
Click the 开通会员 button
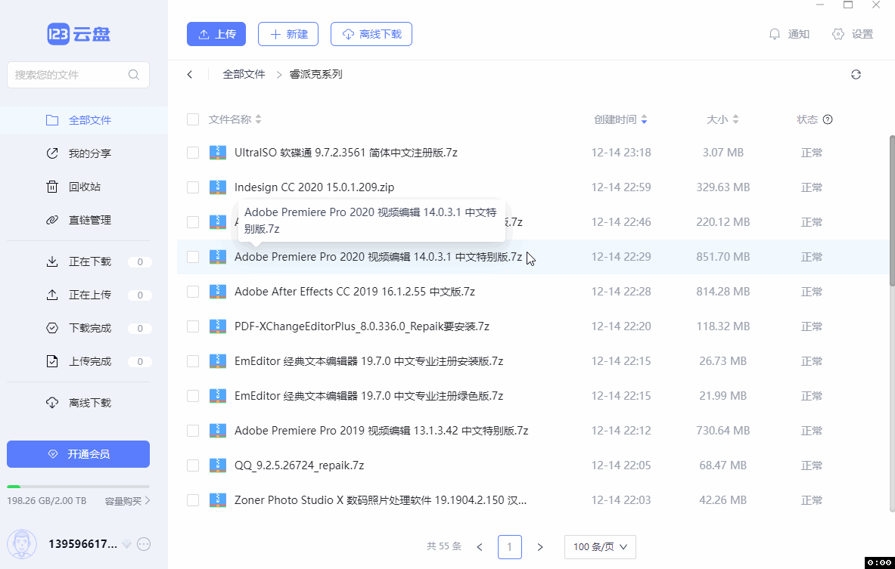click(78, 454)
